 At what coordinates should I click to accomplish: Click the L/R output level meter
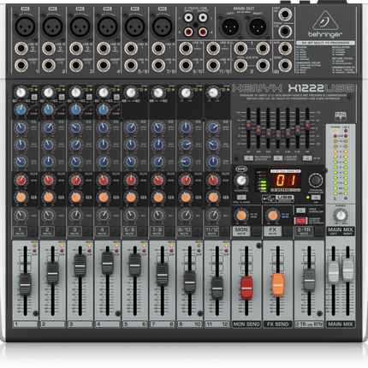pyautogui.click(x=341, y=163)
